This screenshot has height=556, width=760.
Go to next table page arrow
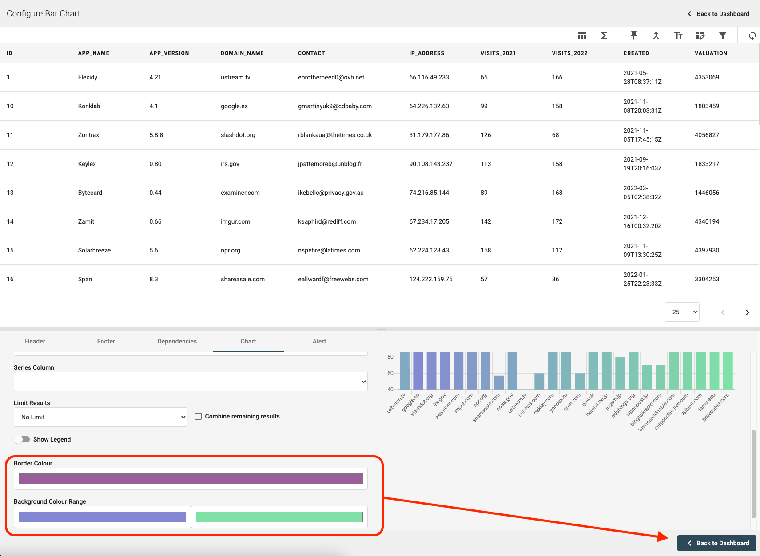click(747, 312)
